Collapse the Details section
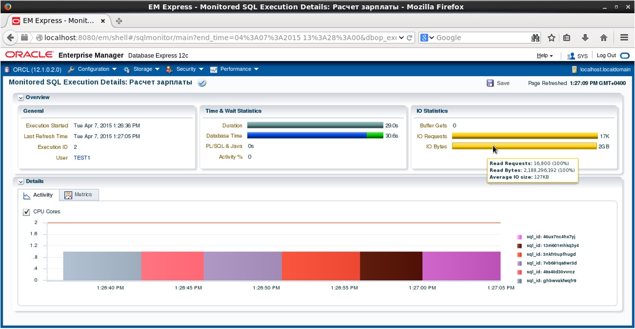Image resolution: width=635 pixels, height=329 pixels. click(21, 181)
